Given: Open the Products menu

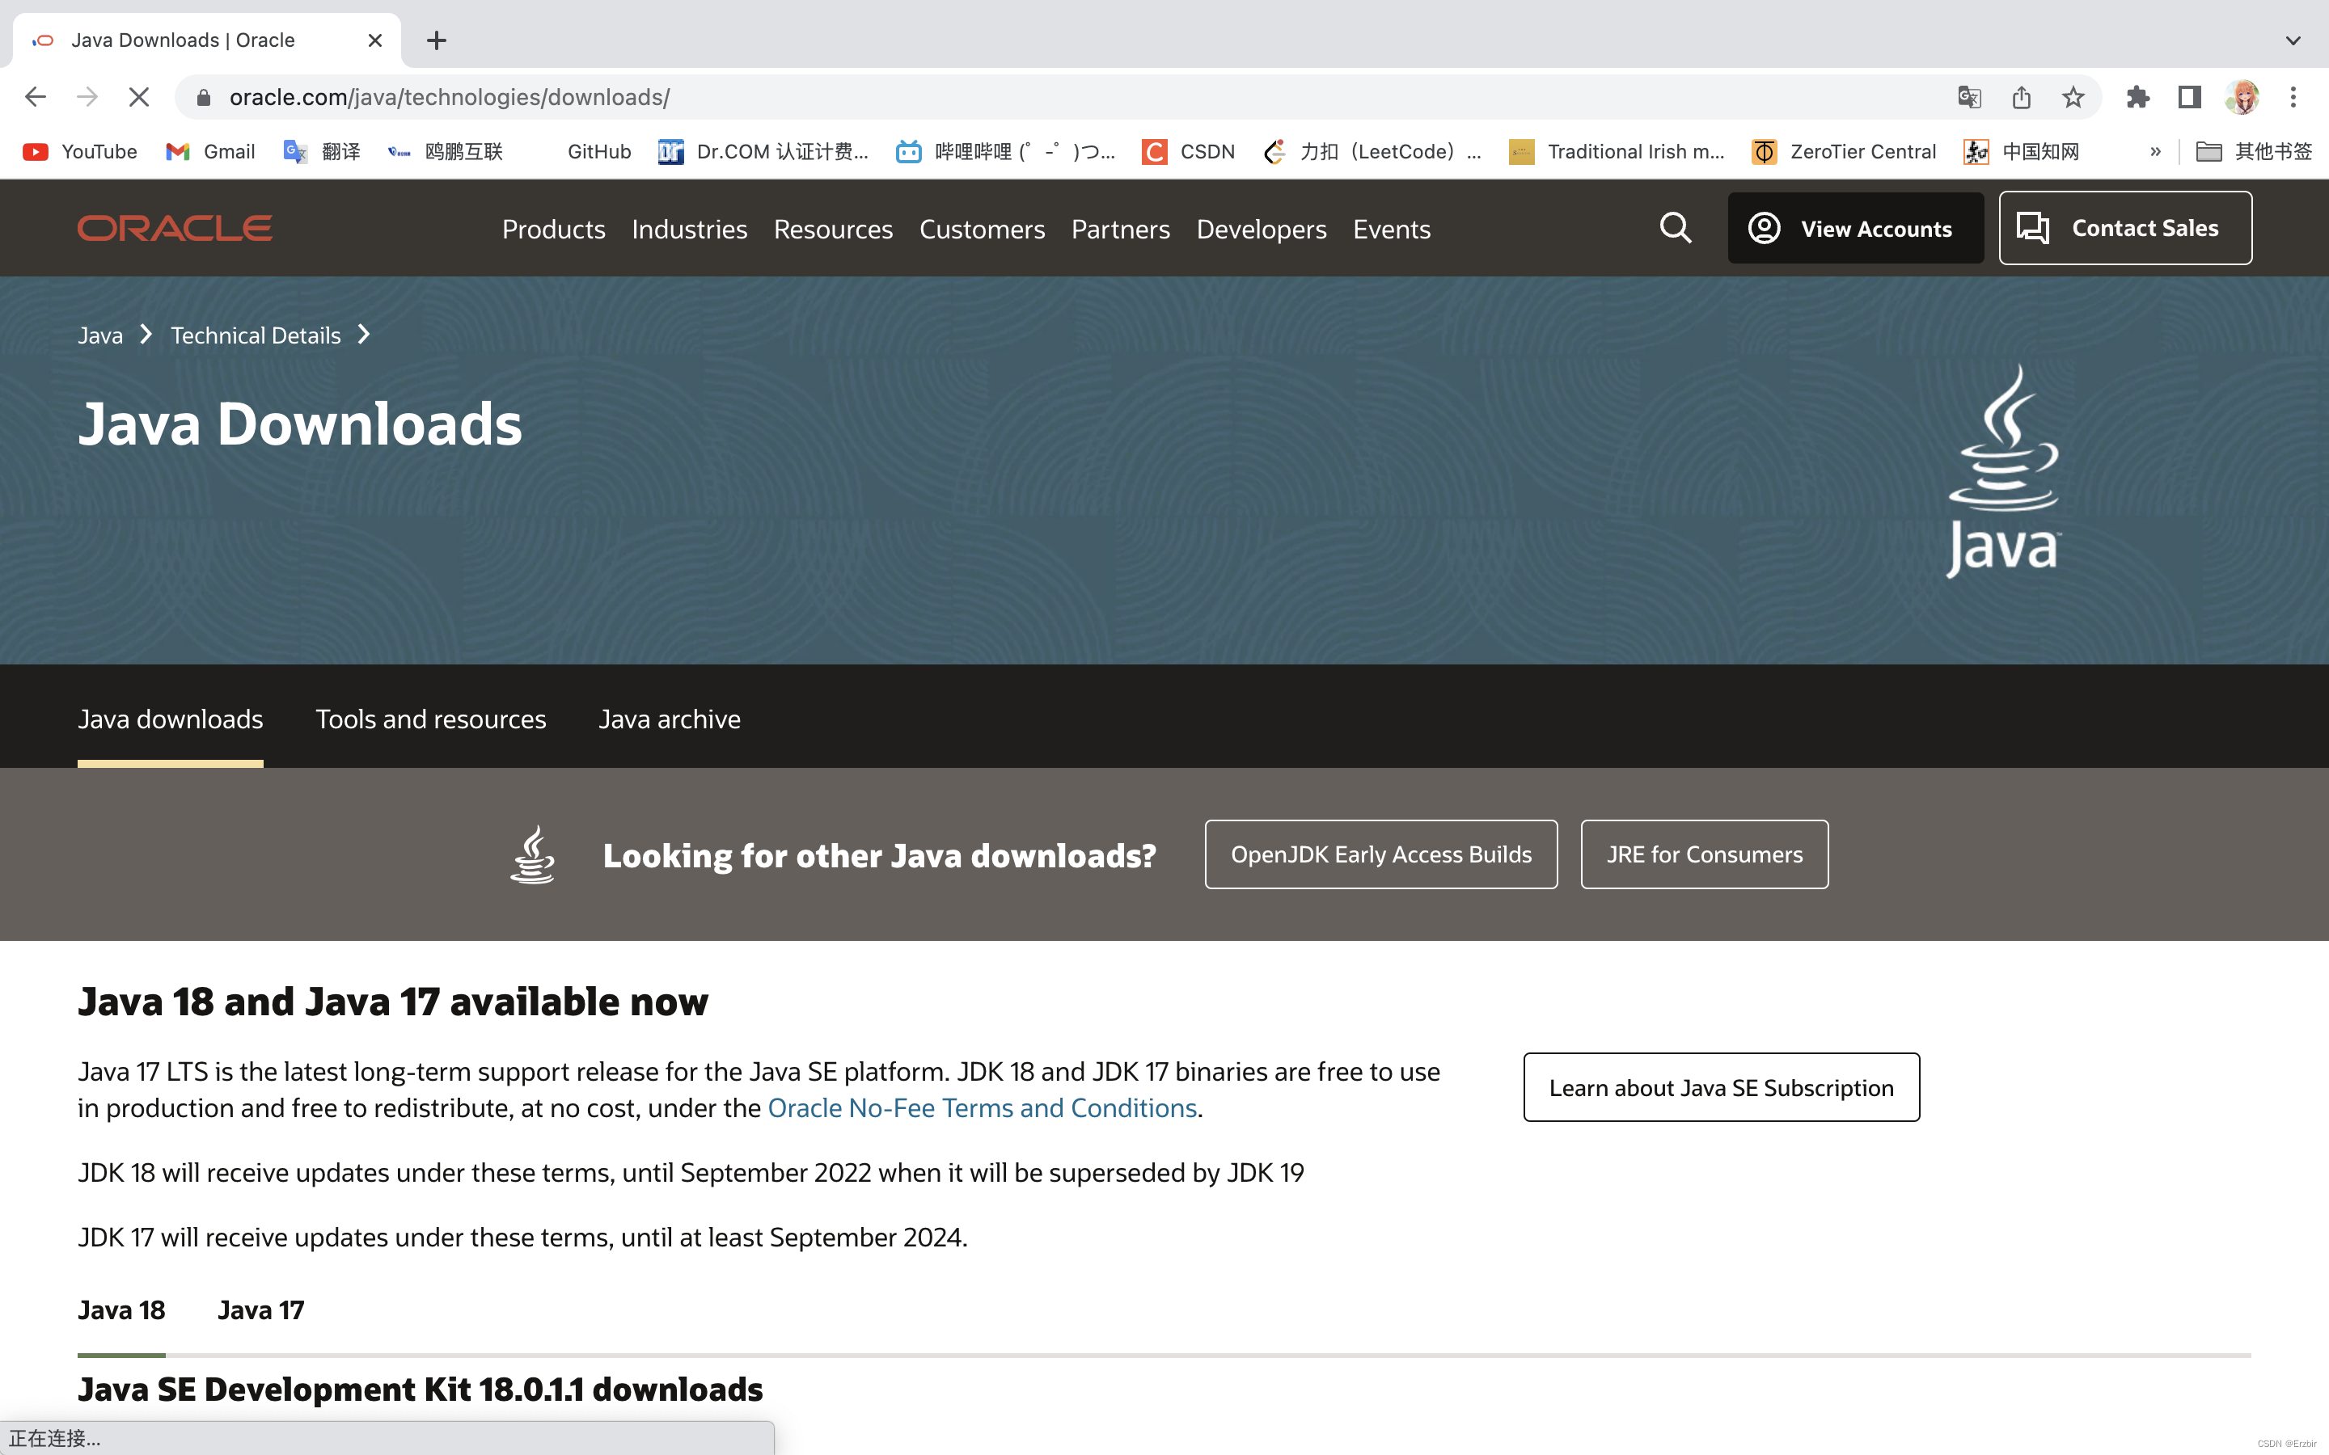Looking at the screenshot, I should 553,229.
